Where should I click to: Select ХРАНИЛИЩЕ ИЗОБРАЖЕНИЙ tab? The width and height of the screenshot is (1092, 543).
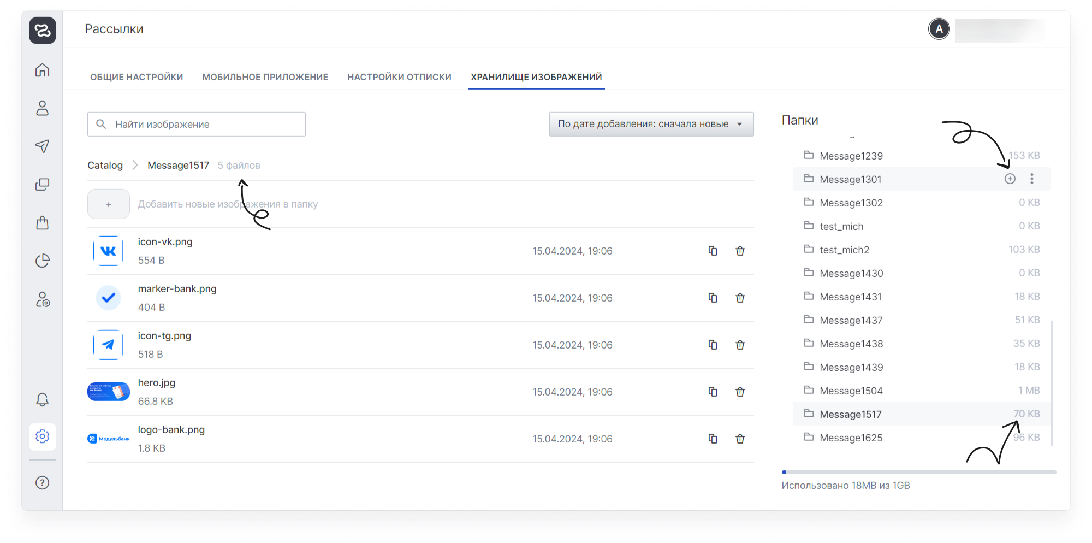click(x=536, y=77)
